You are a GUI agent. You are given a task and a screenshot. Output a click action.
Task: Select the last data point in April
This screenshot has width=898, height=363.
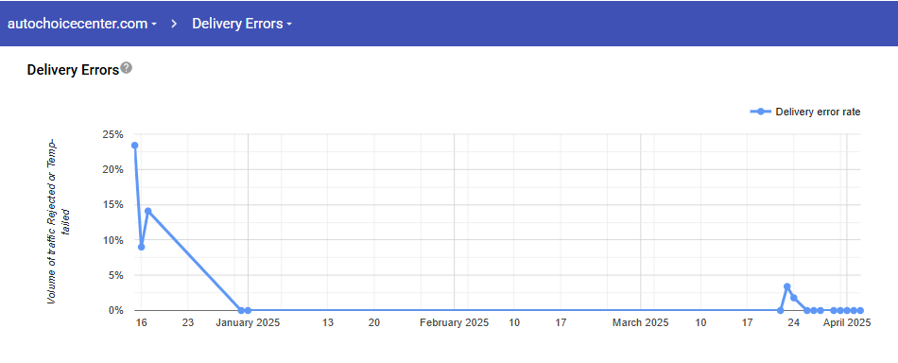coord(860,310)
